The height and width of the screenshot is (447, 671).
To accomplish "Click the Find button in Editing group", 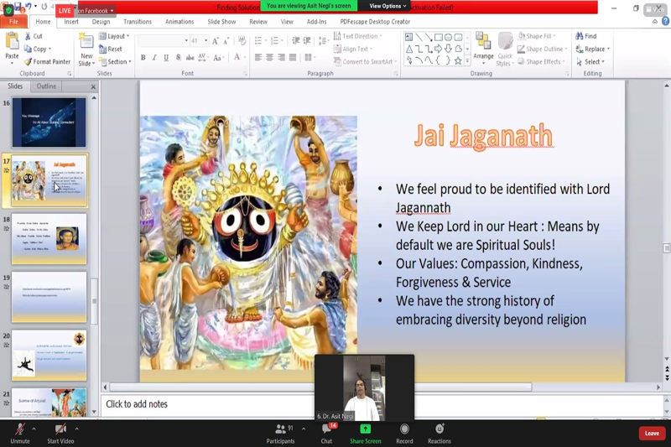I will tap(586, 37).
